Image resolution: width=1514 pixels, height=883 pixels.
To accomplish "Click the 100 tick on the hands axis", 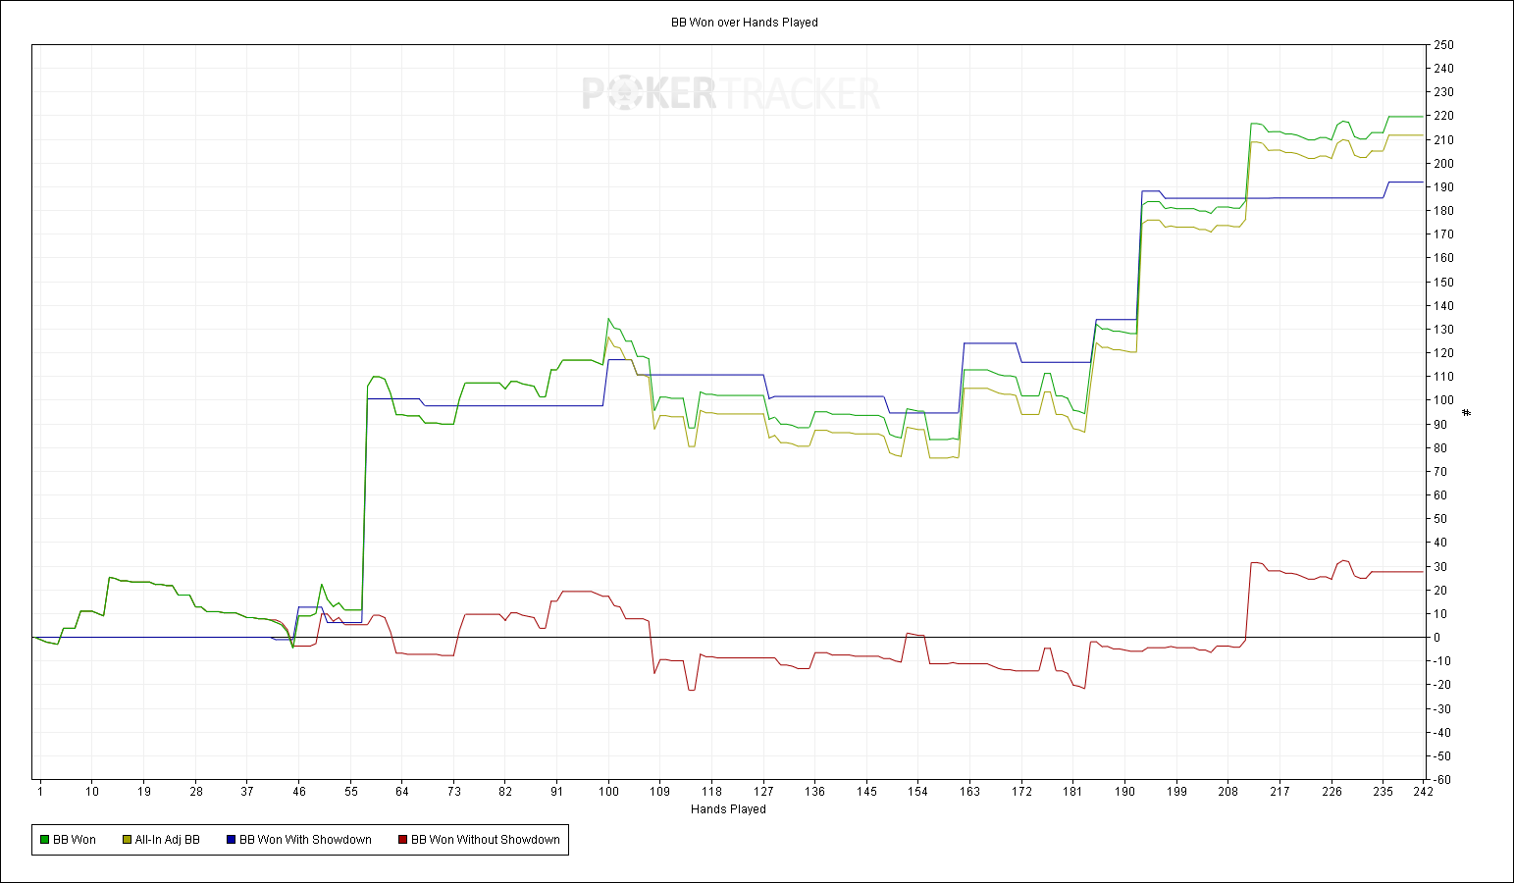I will point(608,792).
